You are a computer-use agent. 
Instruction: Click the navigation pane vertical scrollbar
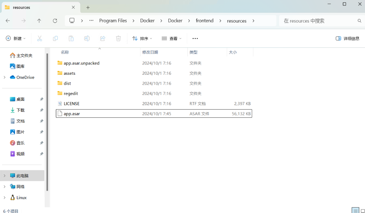click(47, 122)
